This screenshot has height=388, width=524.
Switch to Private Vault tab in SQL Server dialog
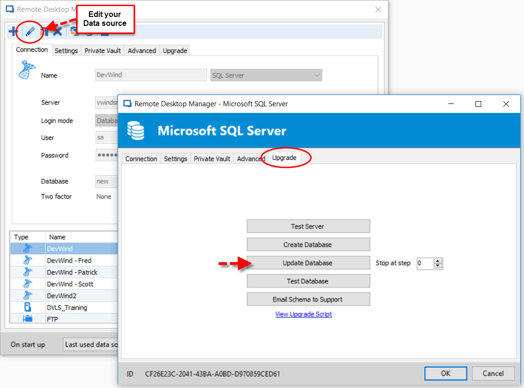coord(212,159)
